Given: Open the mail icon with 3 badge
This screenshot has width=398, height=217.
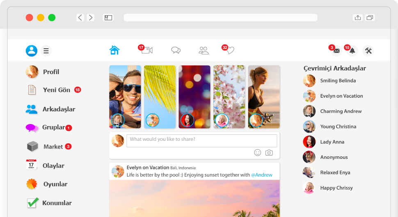Looking at the screenshot, I should coord(336,51).
